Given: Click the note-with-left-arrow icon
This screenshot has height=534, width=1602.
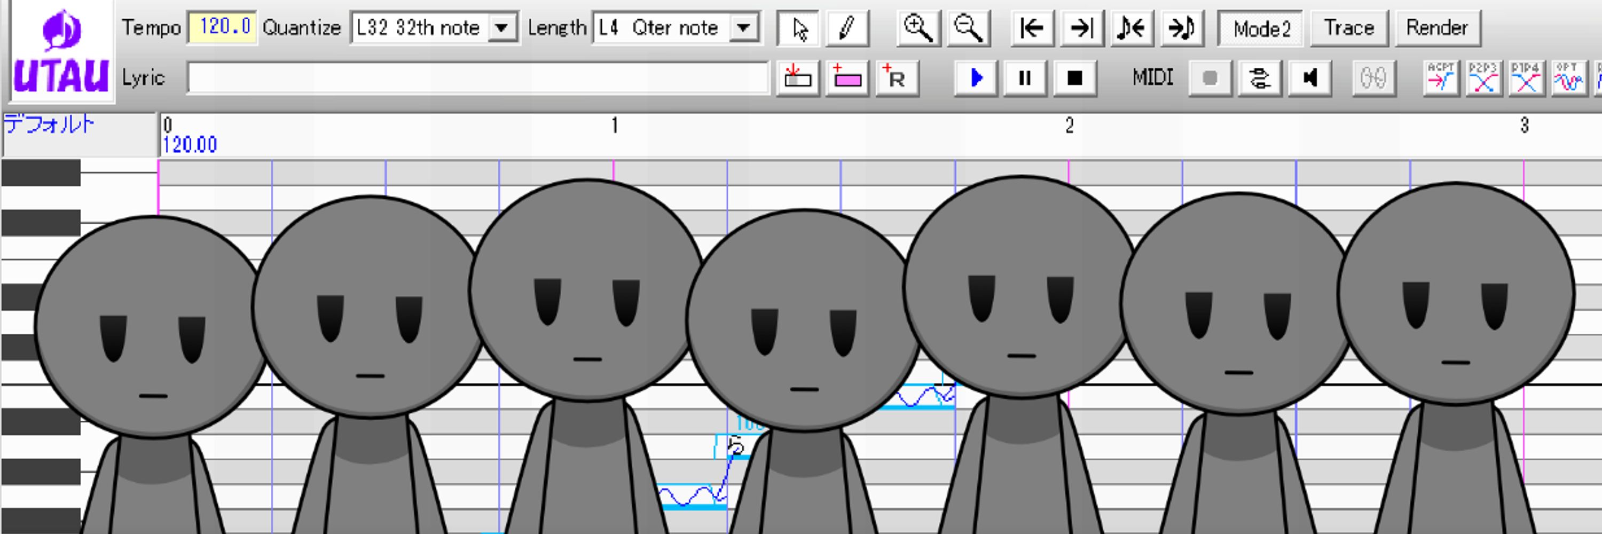Looking at the screenshot, I should 1133,28.
